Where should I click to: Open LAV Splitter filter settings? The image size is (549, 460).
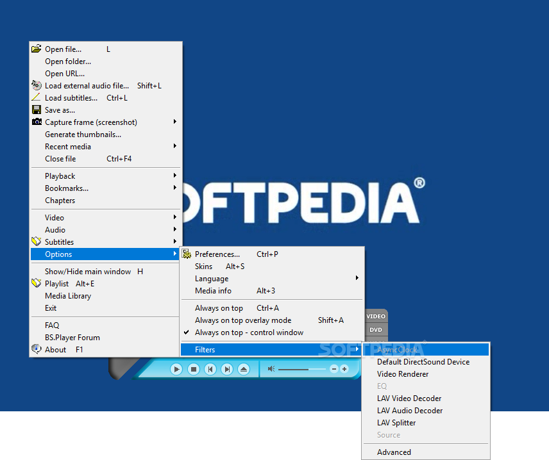tap(426, 423)
